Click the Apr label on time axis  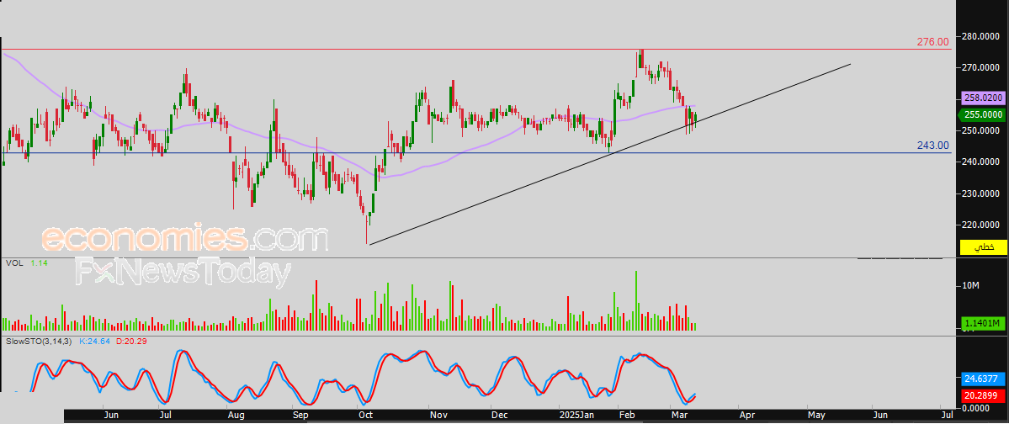click(x=747, y=416)
